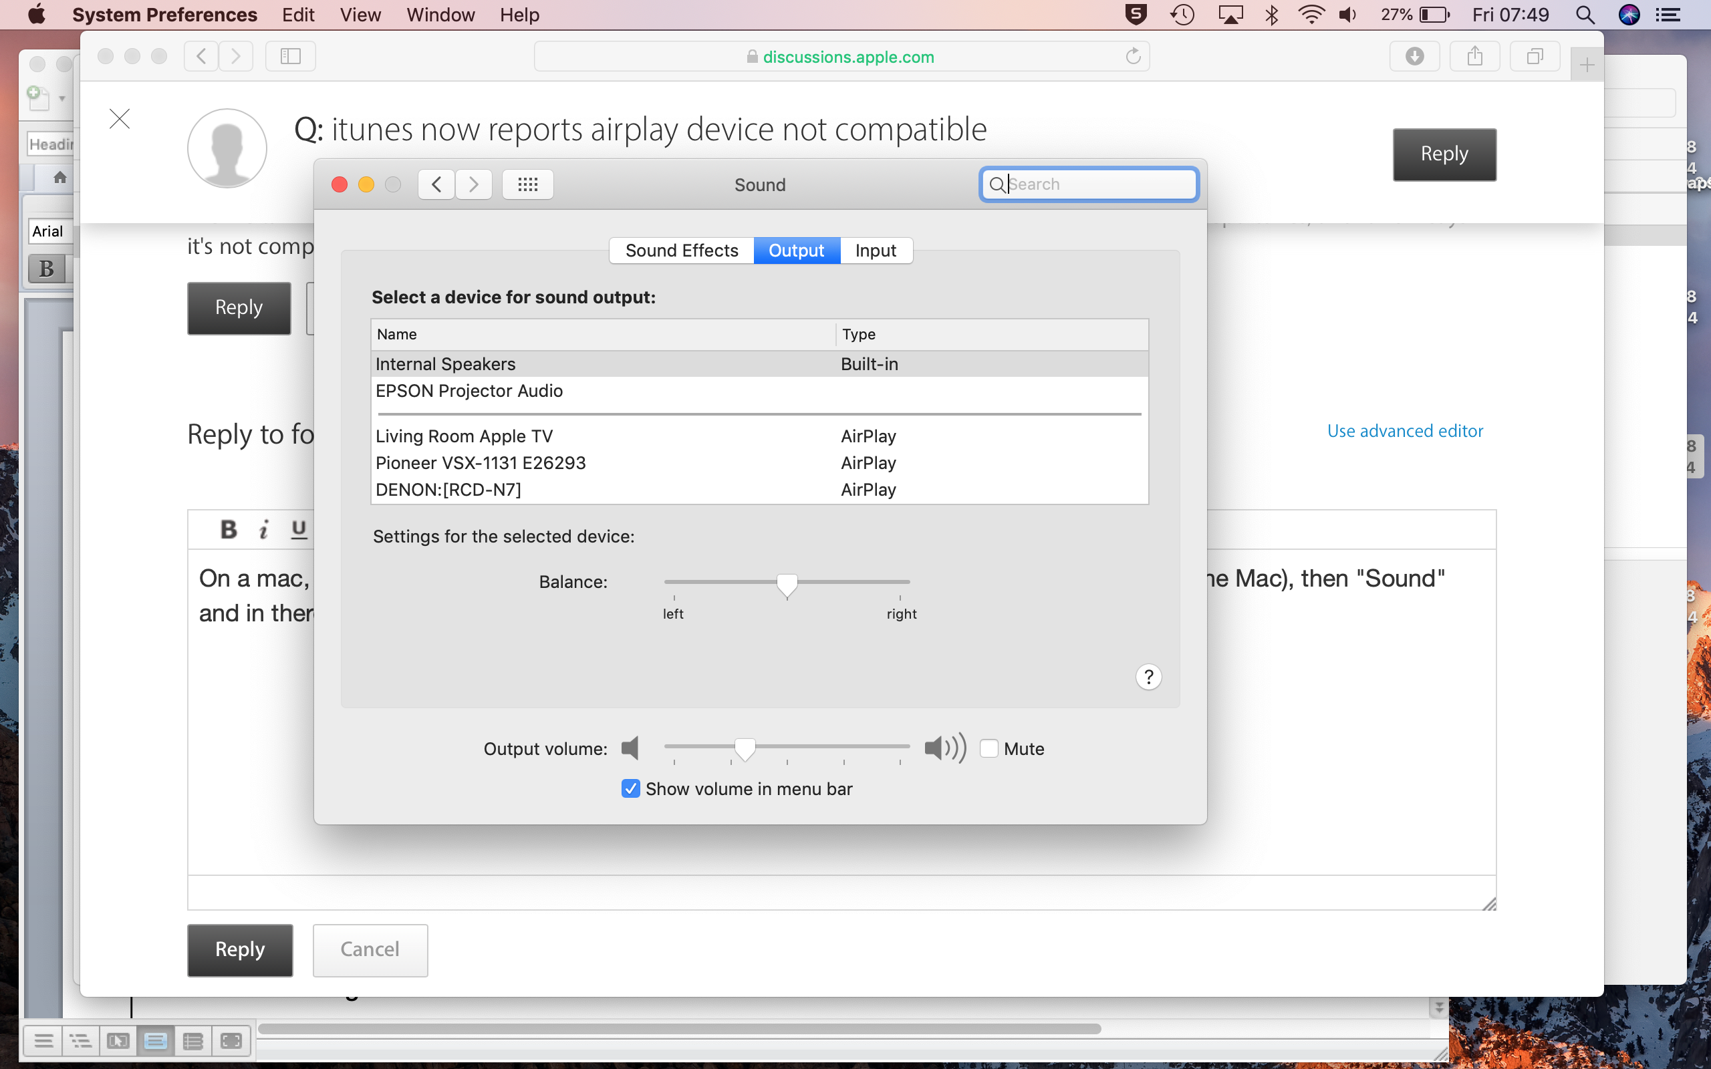The height and width of the screenshot is (1069, 1711).
Task: Click Bold icon in reply editor
Action: [229, 529]
